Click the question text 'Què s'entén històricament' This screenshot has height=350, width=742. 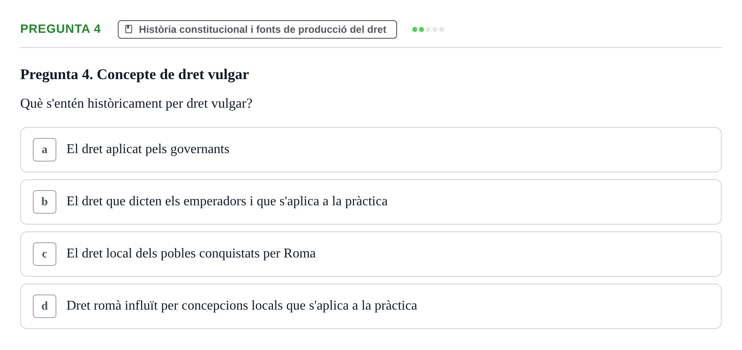click(136, 103)
